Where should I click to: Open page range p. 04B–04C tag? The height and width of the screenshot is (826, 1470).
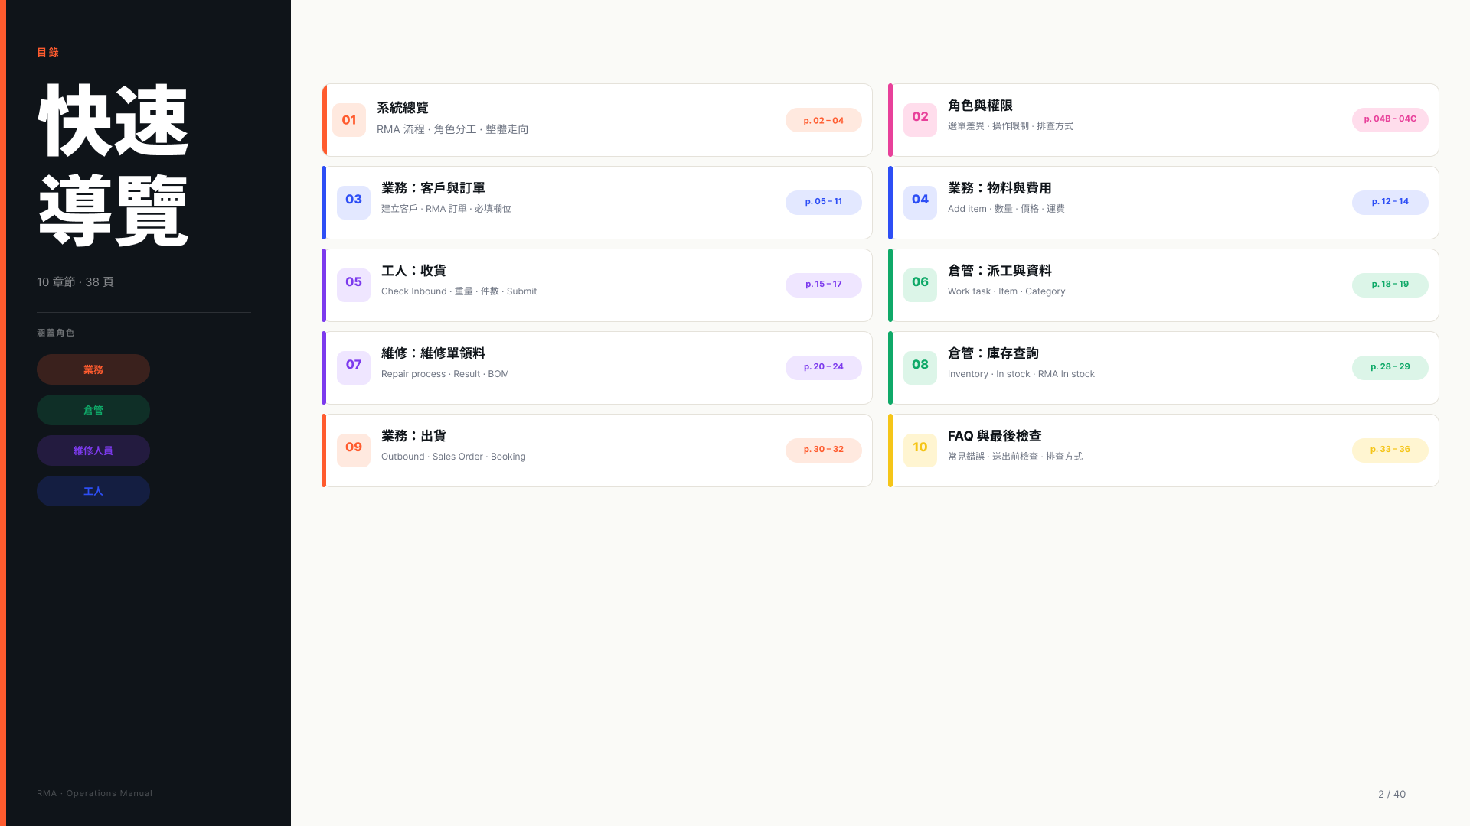1390,120
